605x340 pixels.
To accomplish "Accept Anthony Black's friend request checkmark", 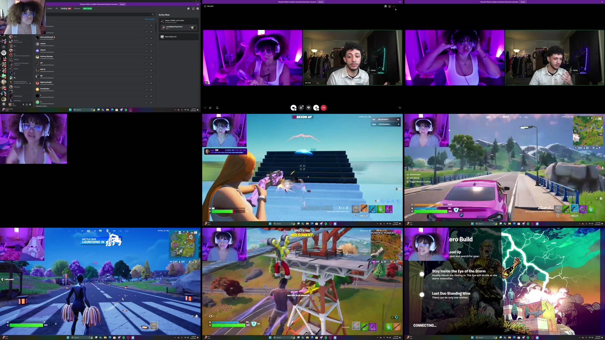I will 146,58.
